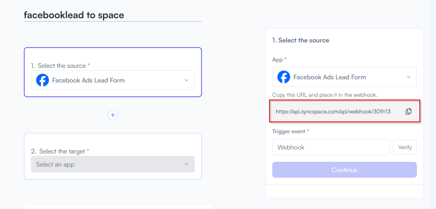Click the target dropdown chevron arrow
This screenshot has width=436, height=209.
pyautogui.click(x=186, y=164)
